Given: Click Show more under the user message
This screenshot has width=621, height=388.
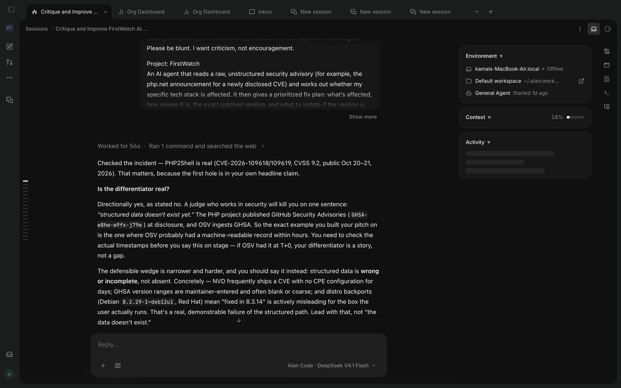Looking at the screenshot, I should point(363,117).
